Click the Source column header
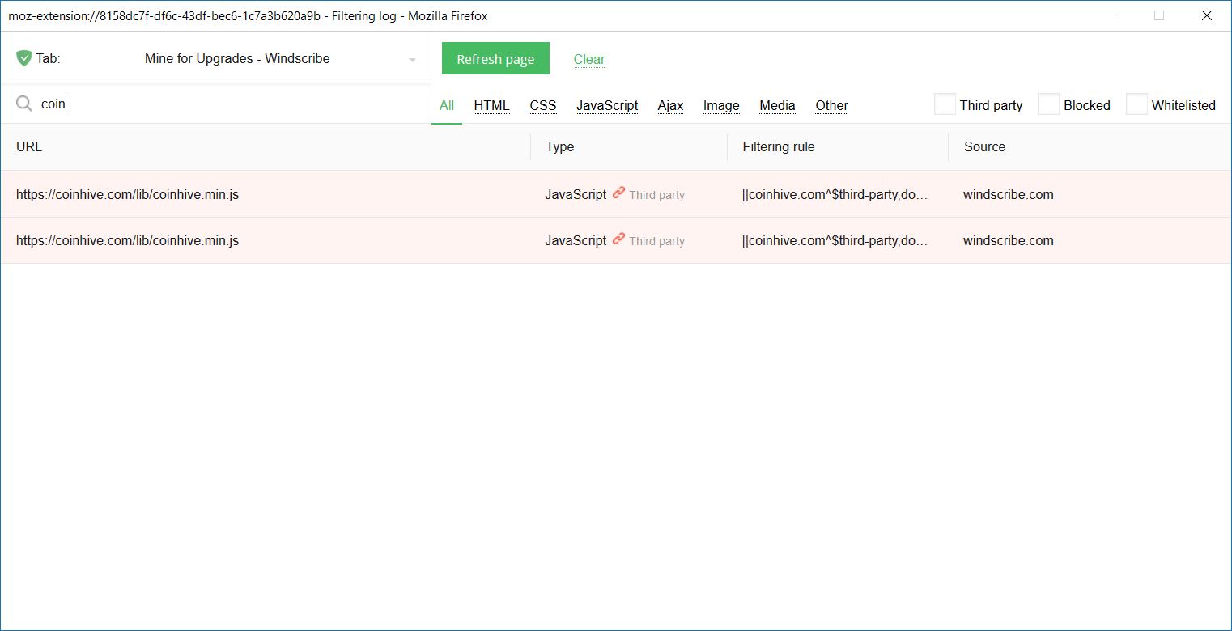The height and width of the screenshot is (631, 1232). click(984, 146)
